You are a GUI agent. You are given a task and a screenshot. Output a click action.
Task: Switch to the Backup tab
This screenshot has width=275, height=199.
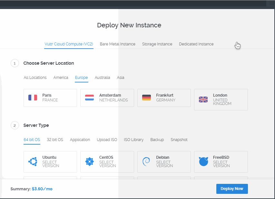pyautogui.click(x=157, y=140)
